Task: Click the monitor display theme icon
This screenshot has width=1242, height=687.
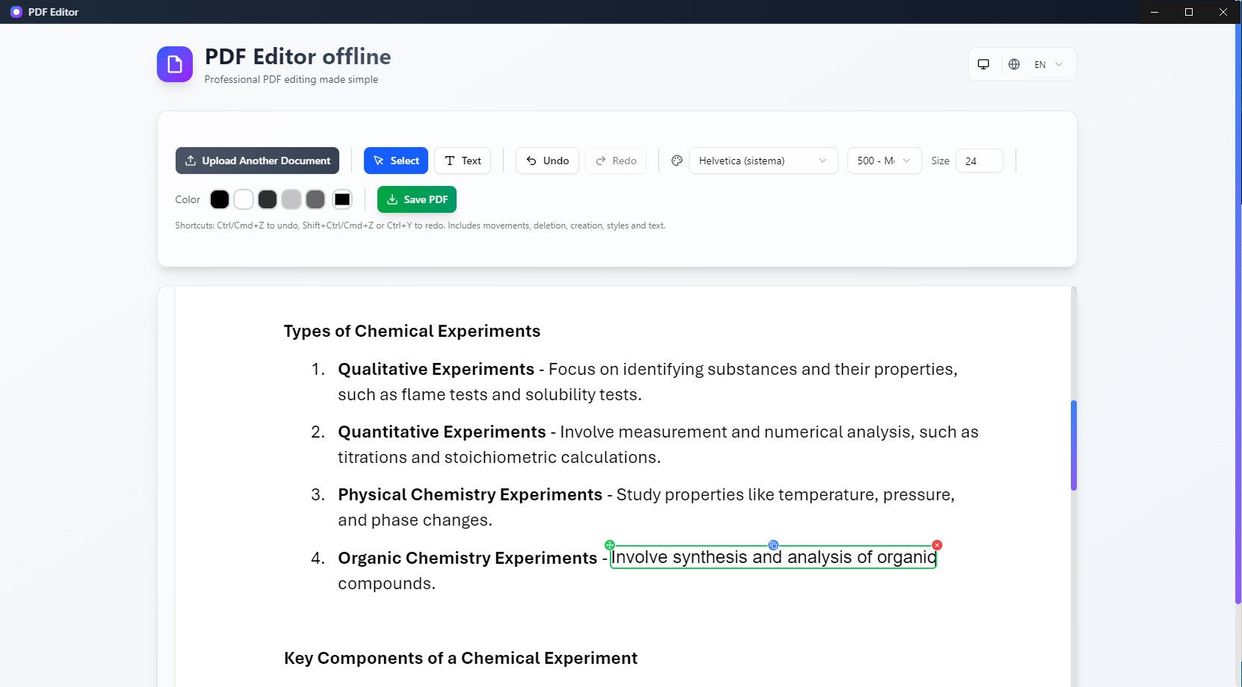Action: 983,64
